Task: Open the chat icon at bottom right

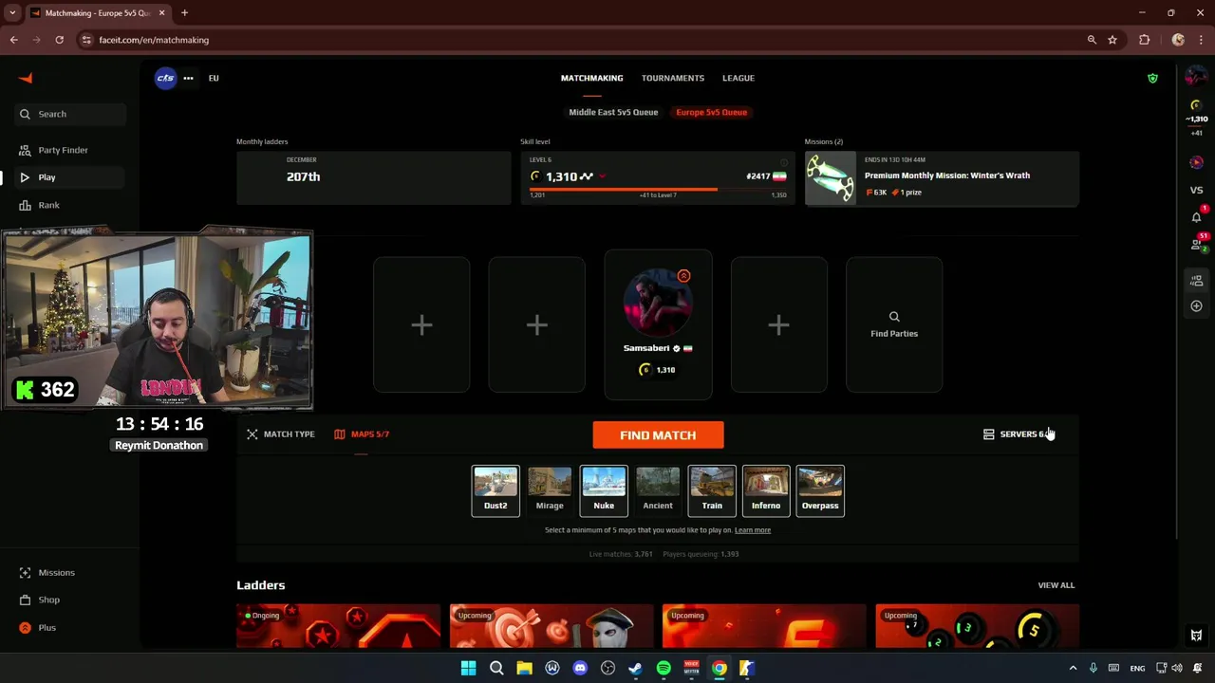Action: pos(1196,636)
